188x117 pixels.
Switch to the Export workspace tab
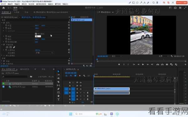pyautogui.click(x=21, y=8)
